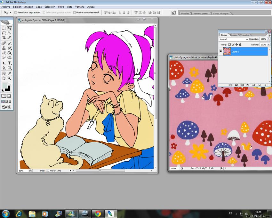This screenshot has height=218, width=272.
Task: Open the pink-fly-agaric window status arrow
Action: tap(222, 168)
